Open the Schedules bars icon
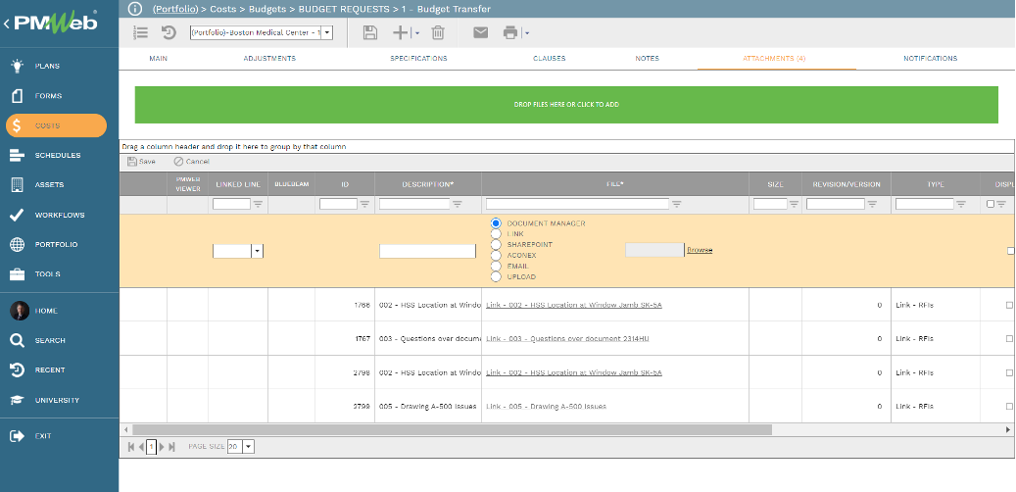The width and height of the screenshot is (1016, 492). [x=17, y=156]
